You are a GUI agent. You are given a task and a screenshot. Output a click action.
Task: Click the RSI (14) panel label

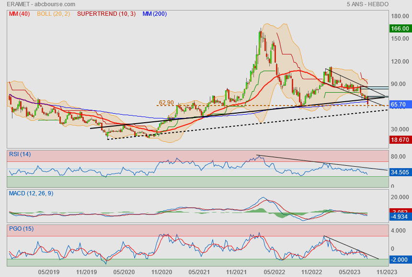click(20, 154)
